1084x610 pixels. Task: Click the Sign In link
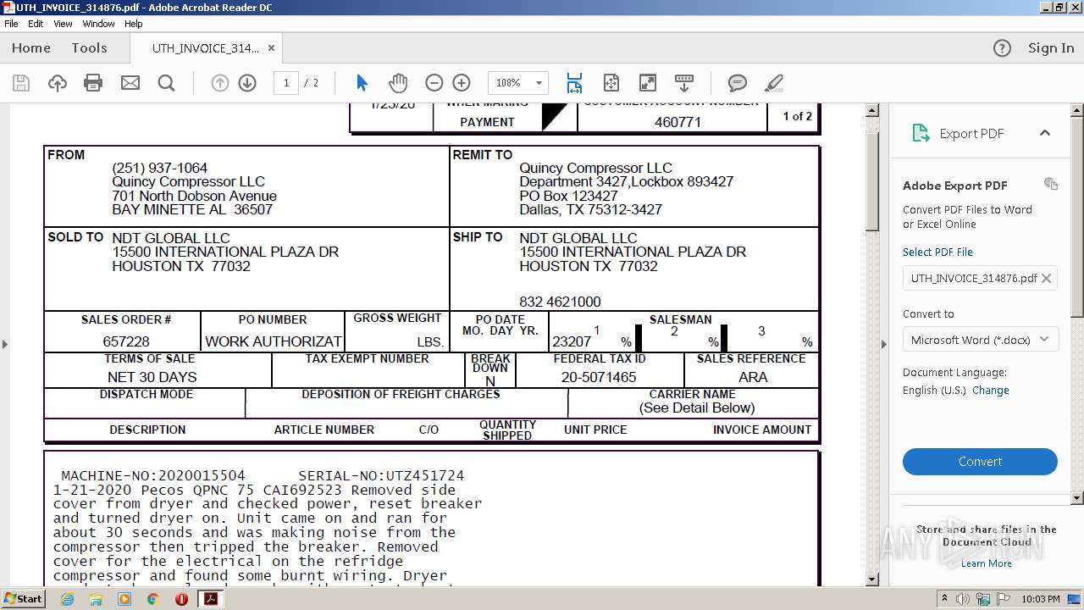tap(1051, 48)
